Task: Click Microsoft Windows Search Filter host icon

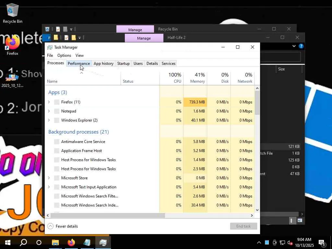Action: coord(56,196)
